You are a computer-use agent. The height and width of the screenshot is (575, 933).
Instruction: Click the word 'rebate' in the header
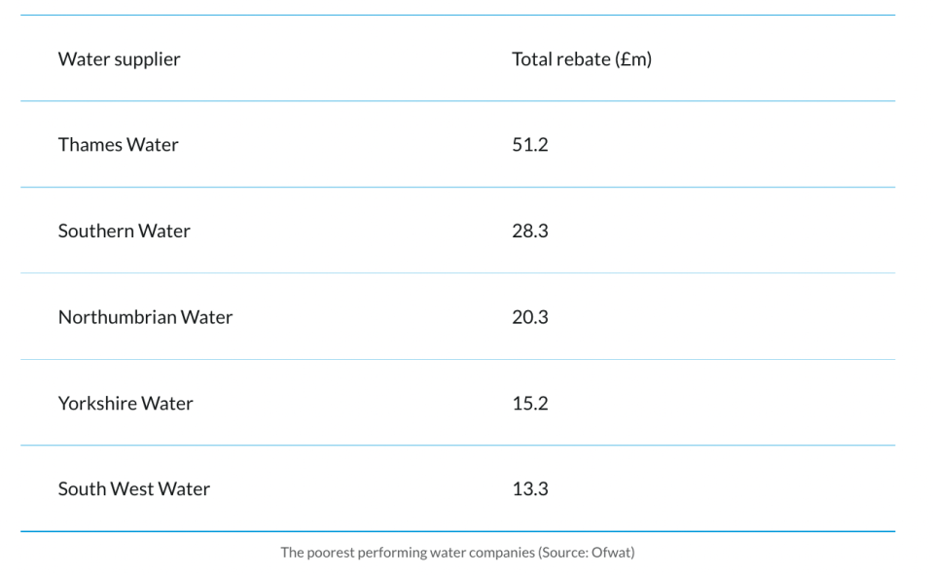(x=583, y=59)
